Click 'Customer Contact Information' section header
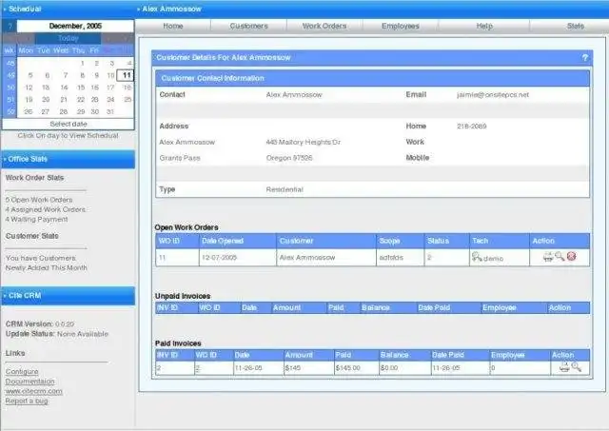The height and width of the screenshot is (431, 609). pyautogui.click(x=372, y=78)
